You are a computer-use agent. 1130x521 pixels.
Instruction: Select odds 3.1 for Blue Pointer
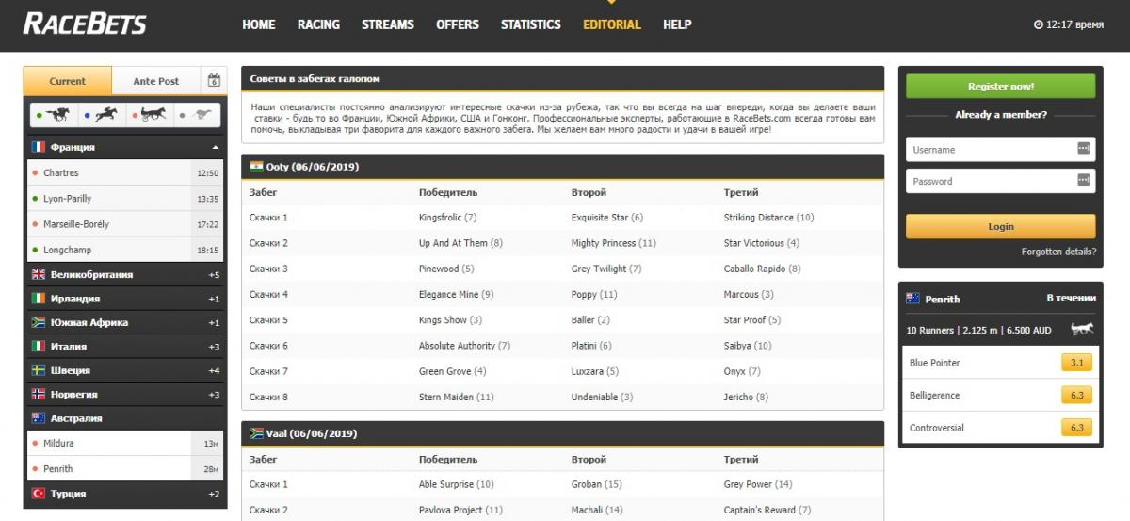click(1075, 363)
